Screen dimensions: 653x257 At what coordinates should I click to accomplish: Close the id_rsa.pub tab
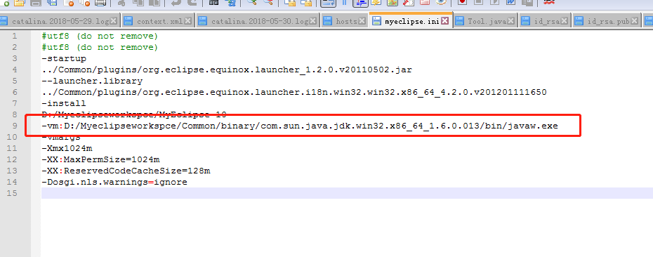click(634, 21)
